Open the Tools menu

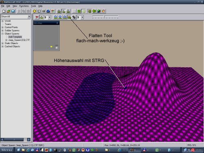33,6
